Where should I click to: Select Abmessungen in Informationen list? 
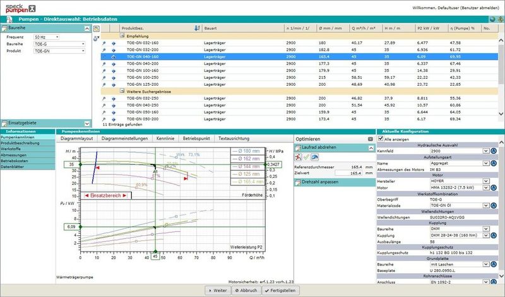tap(28, 154)
